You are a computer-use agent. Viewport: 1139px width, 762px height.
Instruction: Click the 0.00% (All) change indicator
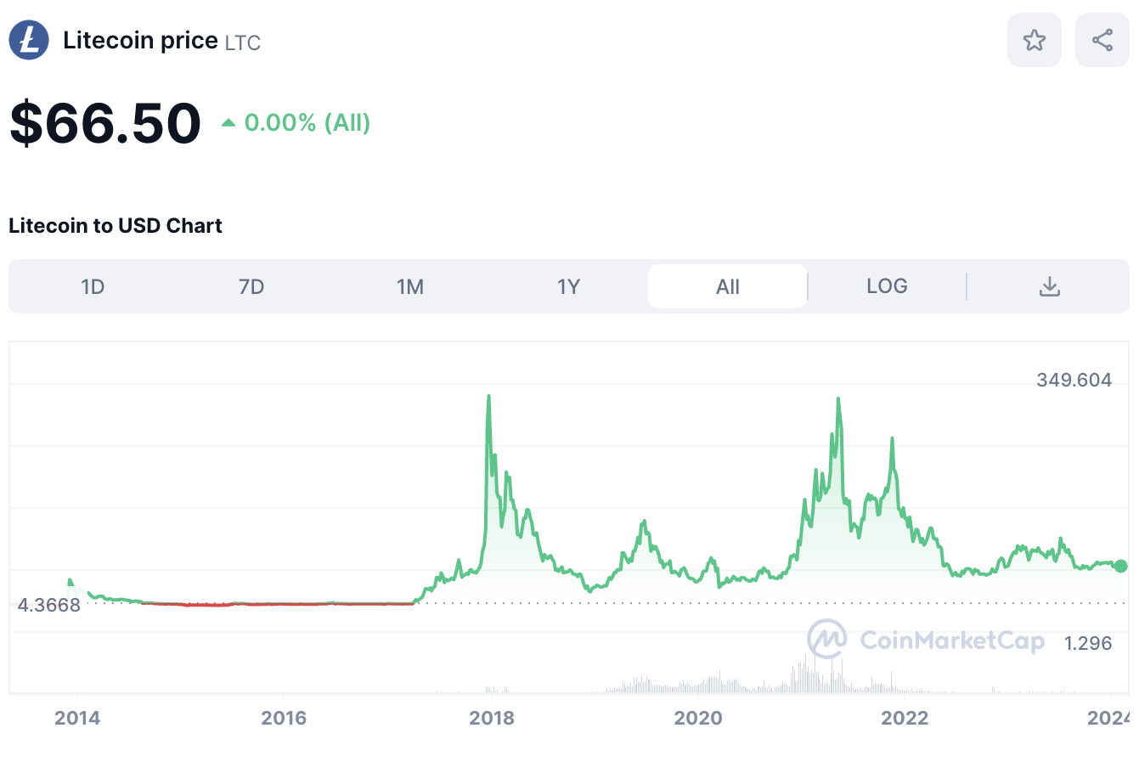pyautogui.click(x=296, y=123)
